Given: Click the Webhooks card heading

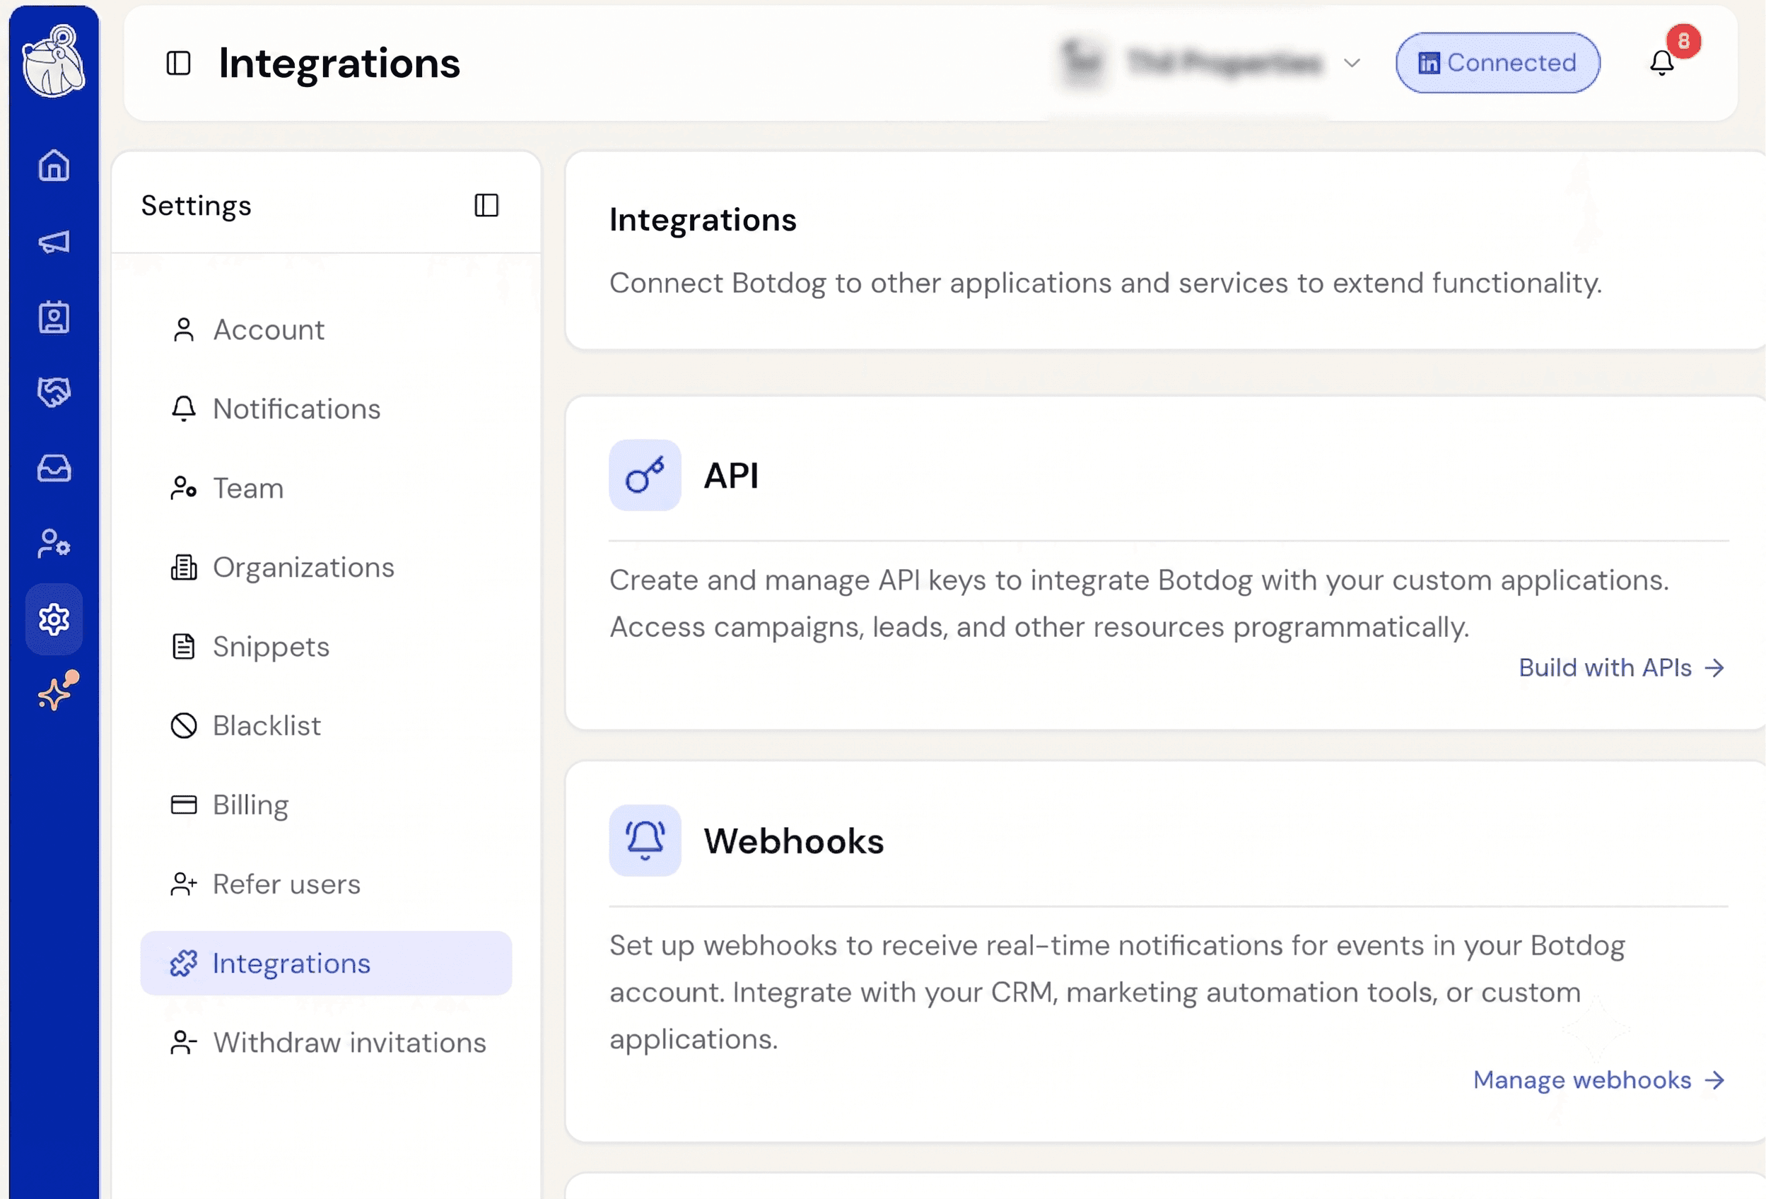Looking at the screenshot, I should [793, 841].
